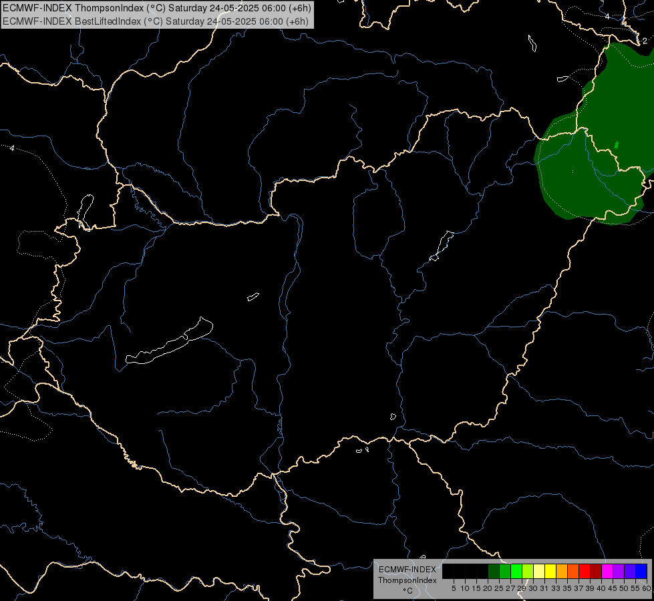Select the bright yellow 31–33 legend swatch
This screenshot has width=654, height=601.
(x=550, y=571)
